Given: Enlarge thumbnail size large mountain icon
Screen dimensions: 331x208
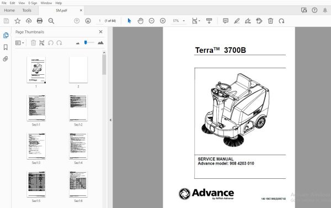Looking at the screenshot, I should click(x=100, y=43).
